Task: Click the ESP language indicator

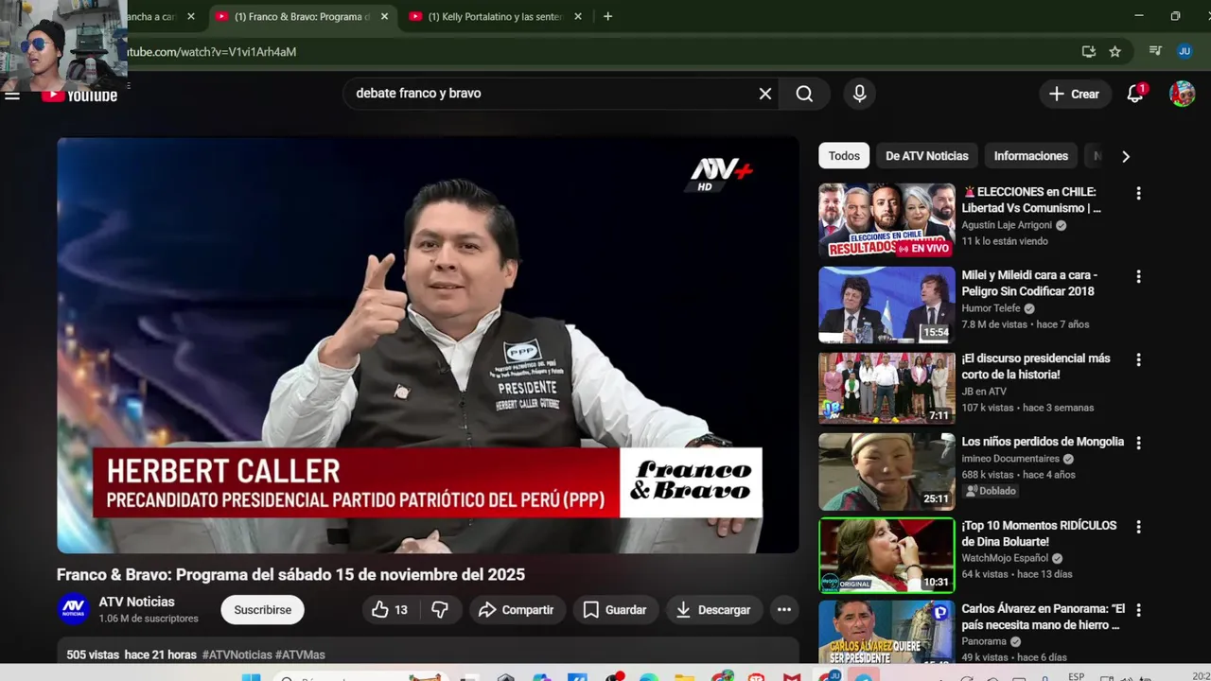Action: 1076,677
